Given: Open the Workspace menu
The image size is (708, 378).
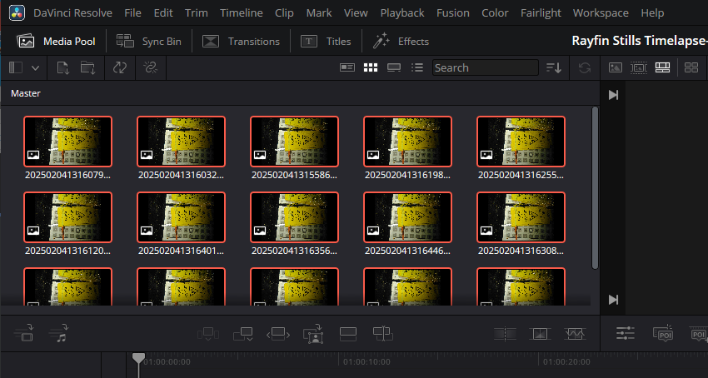Looking at the screenshot, I should (x=601, y=12).
